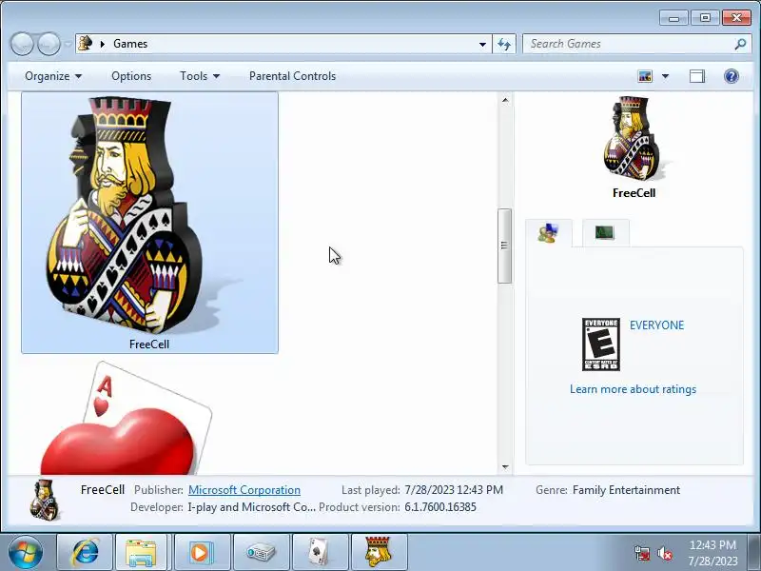
Task: Select the large FreeCell game icon
Action: tap(149, 223)
